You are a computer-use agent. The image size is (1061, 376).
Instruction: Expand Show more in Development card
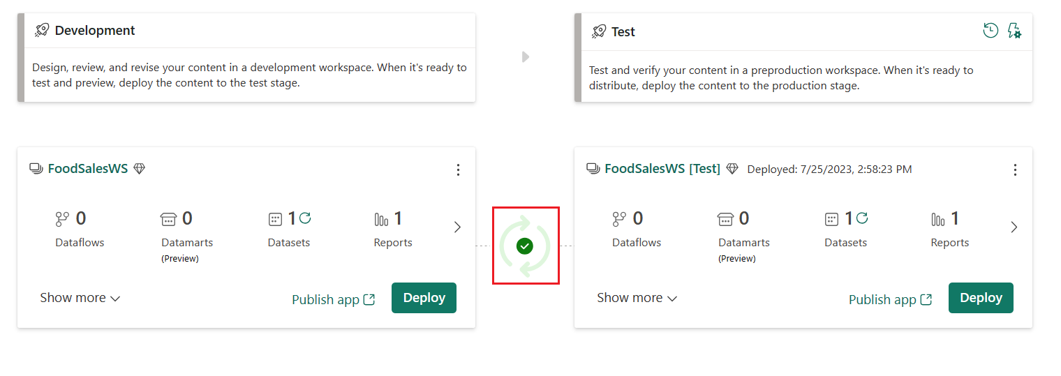coord(80,298)
